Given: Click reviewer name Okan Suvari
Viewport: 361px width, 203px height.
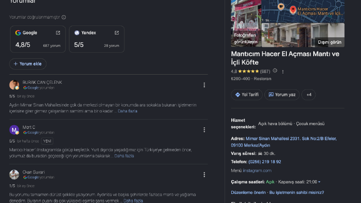Looking at the screenshot, I should 34,172.
